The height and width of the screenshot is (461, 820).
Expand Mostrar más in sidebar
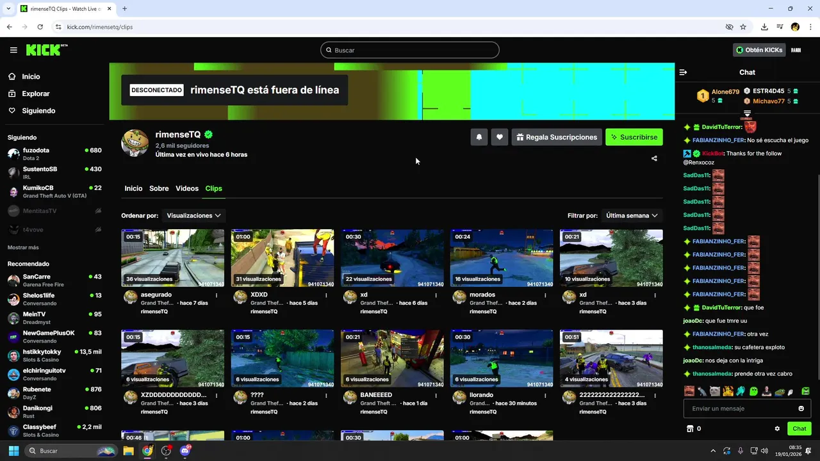coord(23,247)
